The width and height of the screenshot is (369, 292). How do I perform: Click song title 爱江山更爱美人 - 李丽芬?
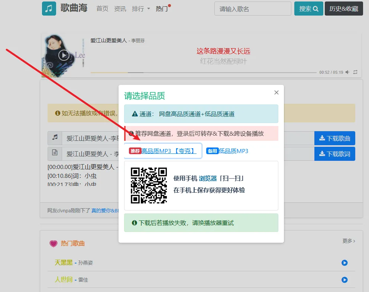point(117,40)
